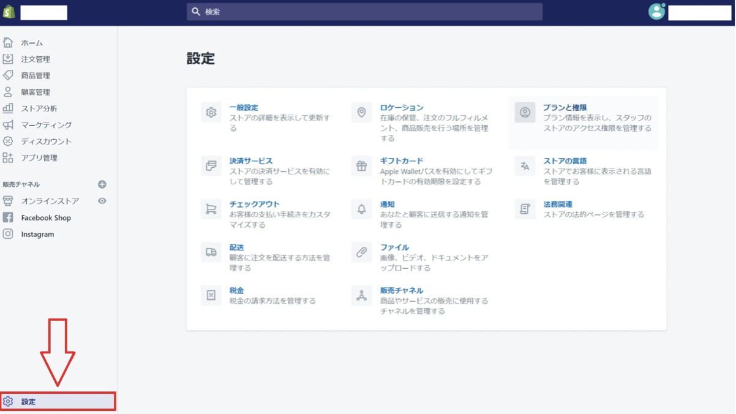The height and width of the screenshot is (414, 736).
Task: Open the 決済サービス settings link
Action: tap(251, 160)
